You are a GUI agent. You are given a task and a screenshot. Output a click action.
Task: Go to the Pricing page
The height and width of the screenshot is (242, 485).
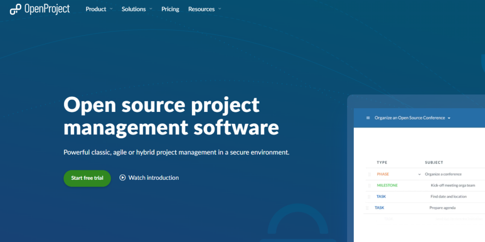tap(170, 9)
